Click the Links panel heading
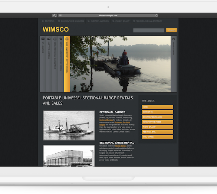 148,101
